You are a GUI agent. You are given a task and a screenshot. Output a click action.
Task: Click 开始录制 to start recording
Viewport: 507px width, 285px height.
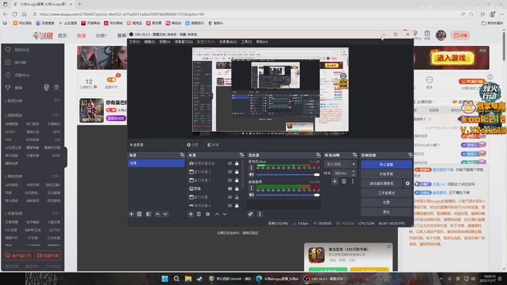click(x=387, y=174)
